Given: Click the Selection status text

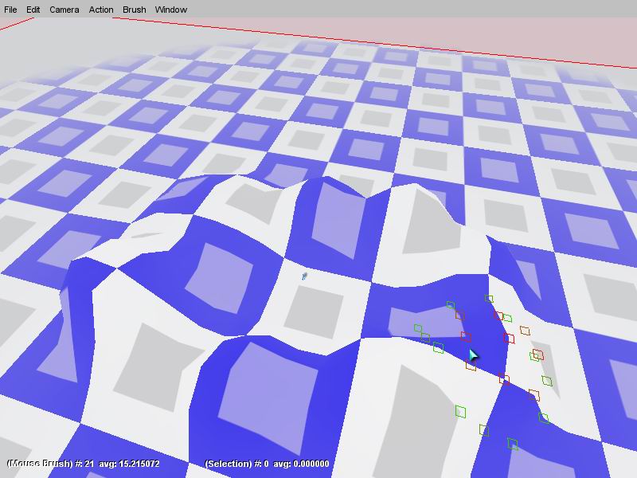Looking at the screenshot, I should tap(267, 464).
